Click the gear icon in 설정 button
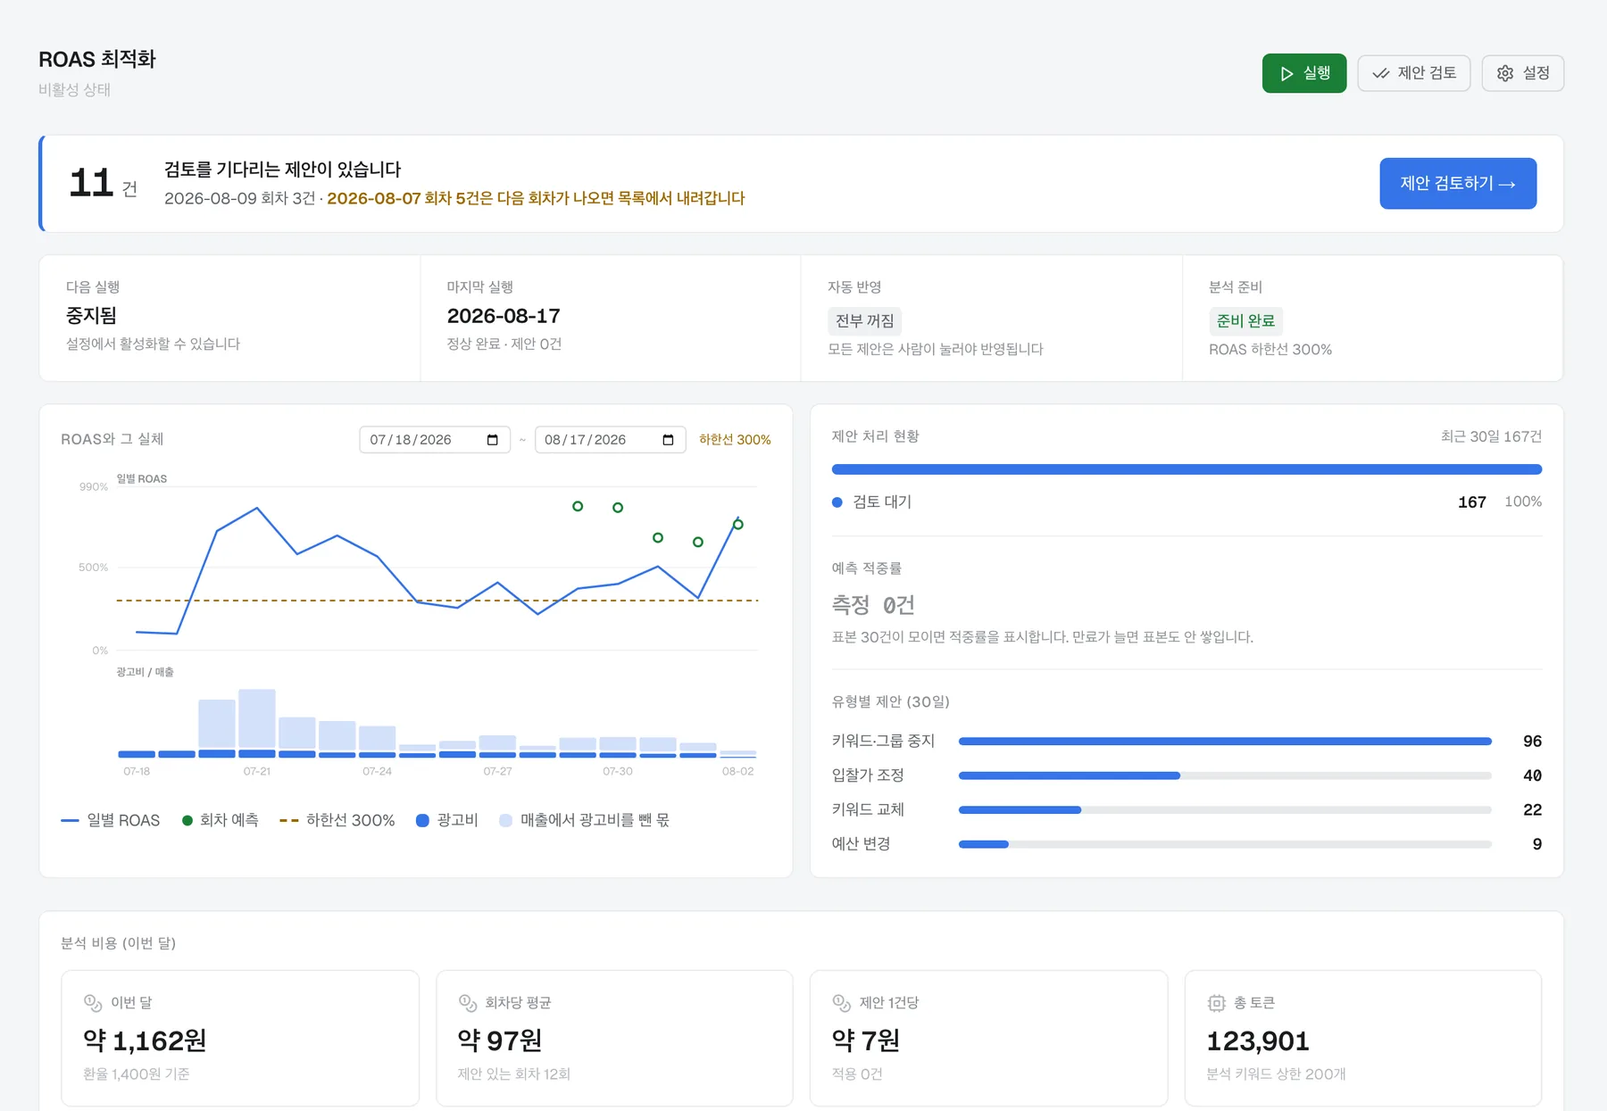 click(x=1505, y=73)
